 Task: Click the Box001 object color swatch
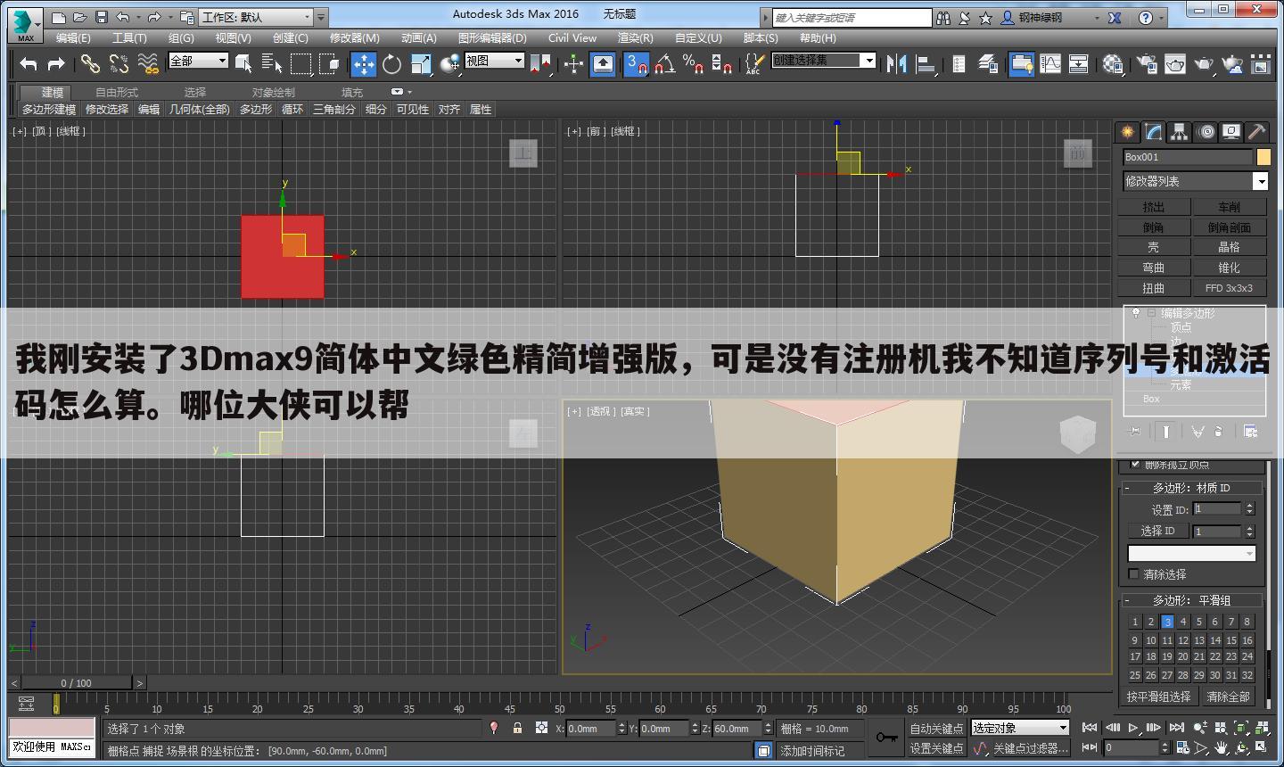(x=1263, y=157)
